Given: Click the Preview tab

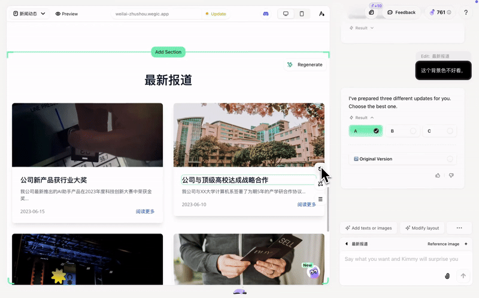Looking at the screenshot, I should click(x=66, y=14).
